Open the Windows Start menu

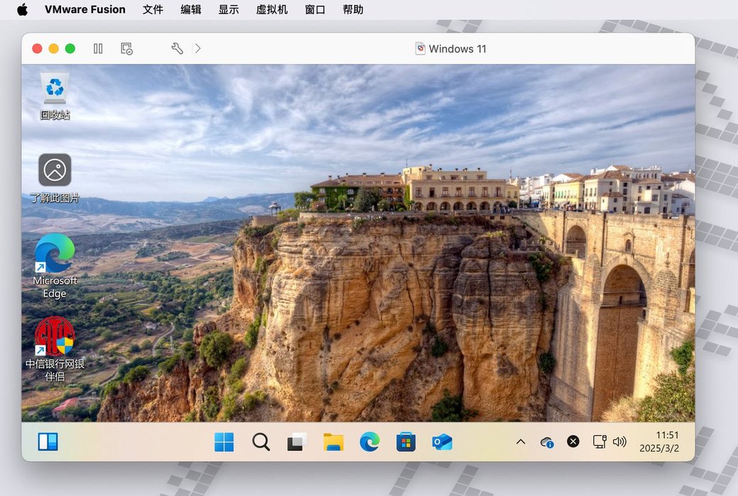click(x=224, y=442)
